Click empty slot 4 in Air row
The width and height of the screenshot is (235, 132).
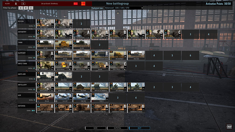[136, 98]
